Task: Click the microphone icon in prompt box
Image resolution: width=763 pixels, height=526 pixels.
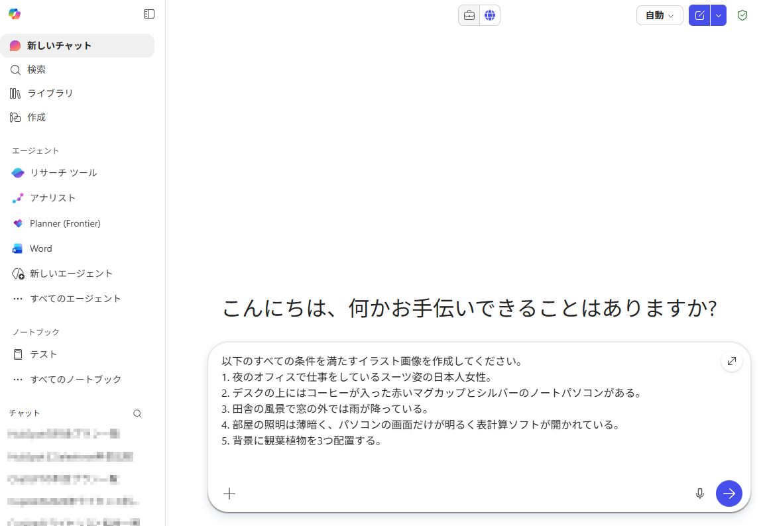Action: [x=699, y=494]
